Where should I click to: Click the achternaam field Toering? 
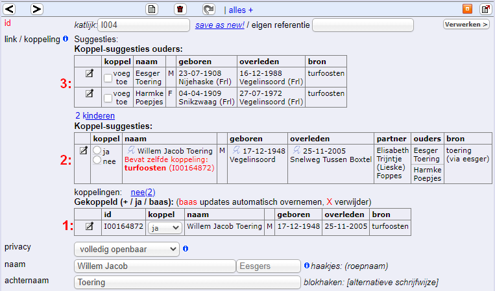click(187, 282)
